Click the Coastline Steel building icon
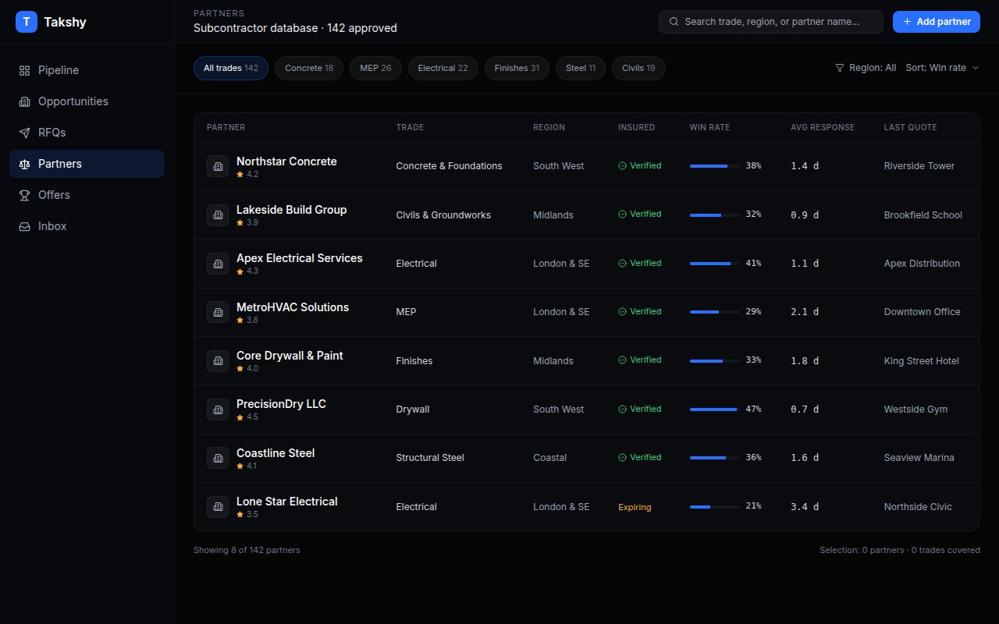Screen dimensions: 999x624 (218, 458)
